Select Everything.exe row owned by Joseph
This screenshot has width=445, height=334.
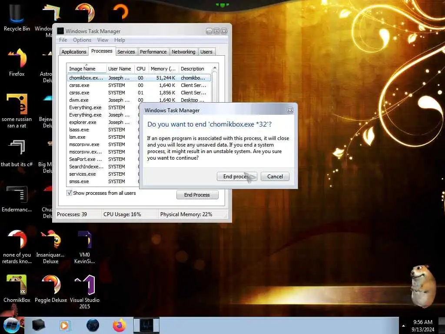(103, 115)
